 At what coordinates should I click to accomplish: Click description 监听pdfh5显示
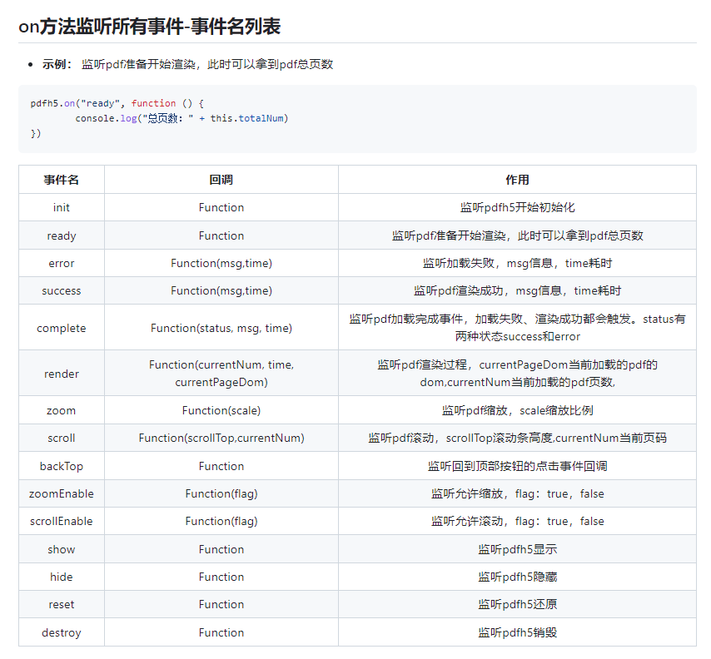(x=517, y=549)
